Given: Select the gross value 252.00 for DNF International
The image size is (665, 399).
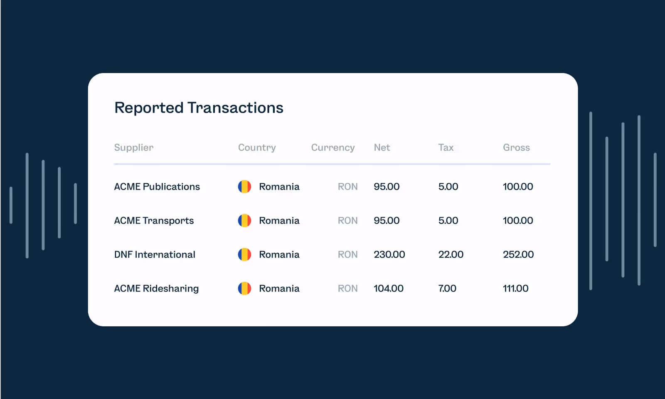Looking at the screenshot, I should [x=518, y=254].
